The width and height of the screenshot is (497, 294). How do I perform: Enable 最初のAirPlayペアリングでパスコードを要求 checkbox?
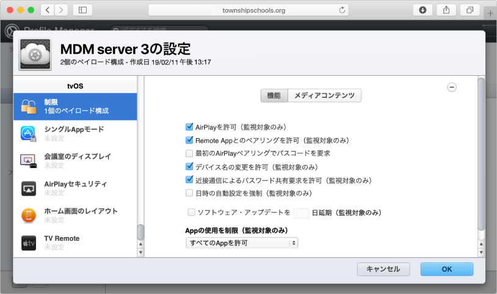(189, 153)
